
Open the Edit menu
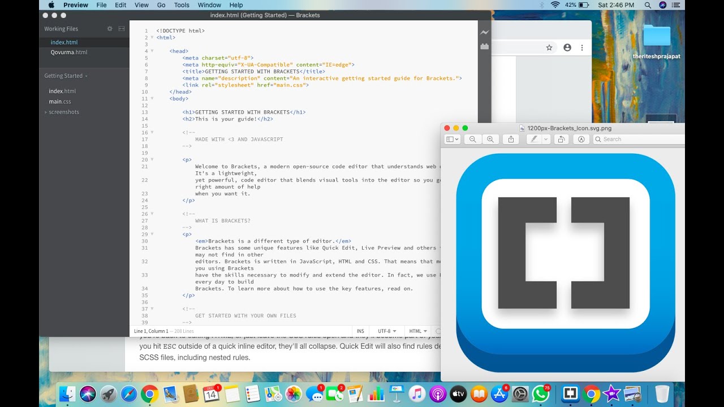(x=120, y=5)
